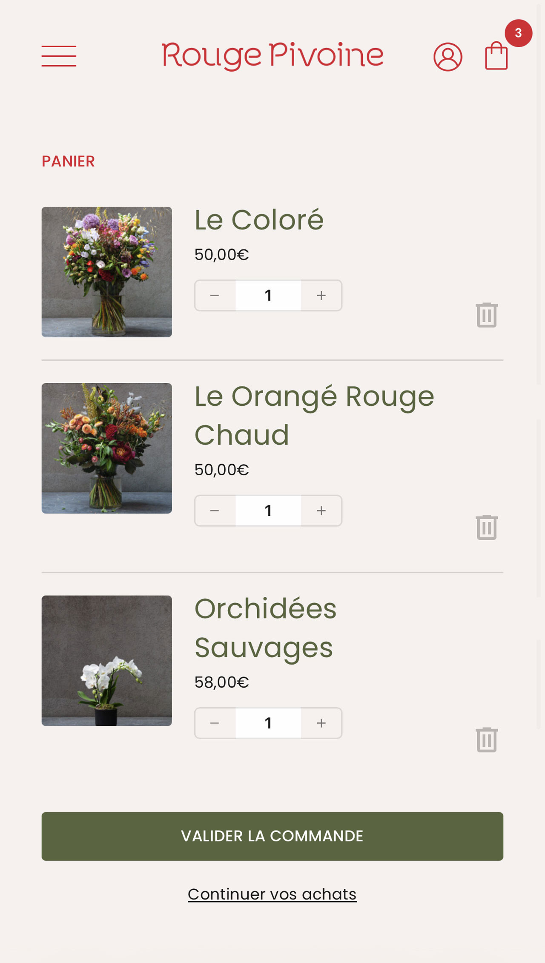Increase Le Coloré quantity with plus
545x963 pixels.
coord(321,295)
